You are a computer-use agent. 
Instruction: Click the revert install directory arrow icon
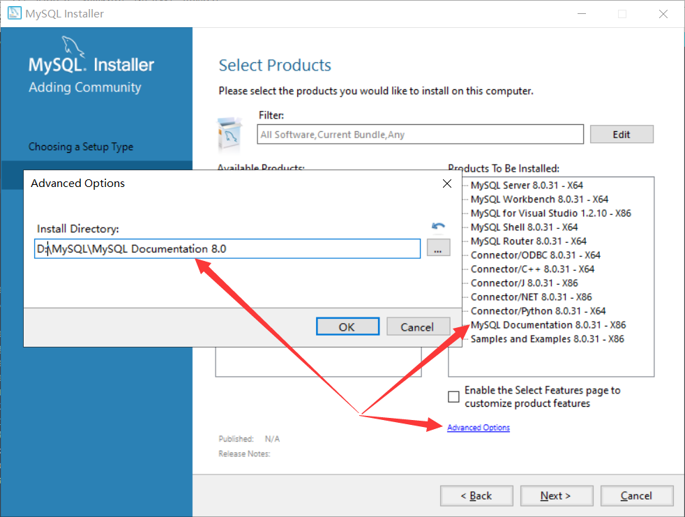click(438, 226)
